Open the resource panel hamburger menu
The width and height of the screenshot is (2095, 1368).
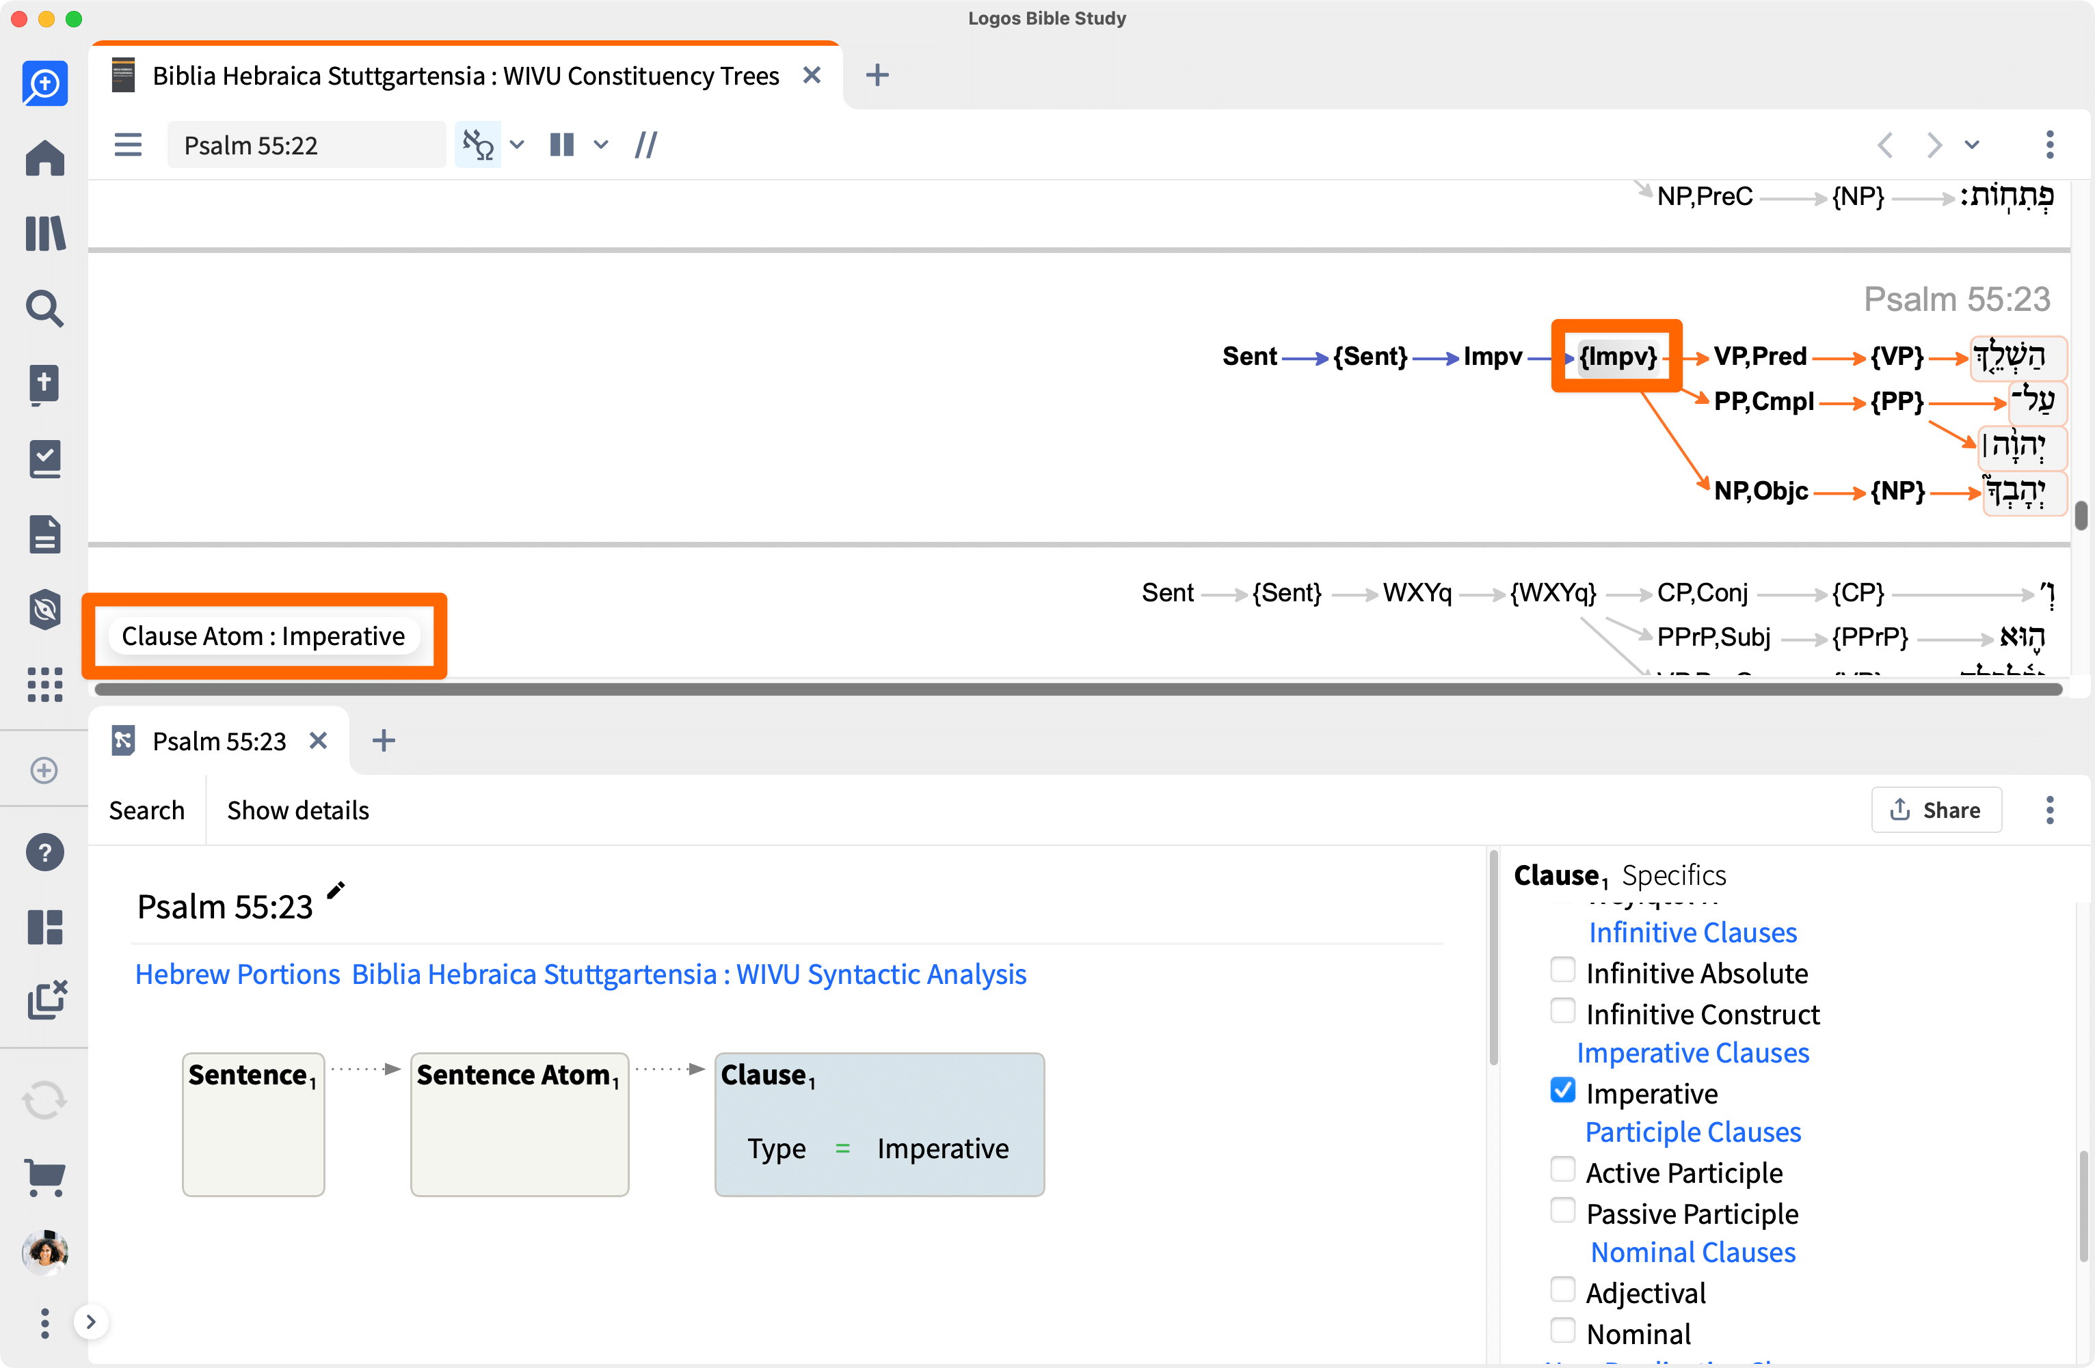[129, 144]
